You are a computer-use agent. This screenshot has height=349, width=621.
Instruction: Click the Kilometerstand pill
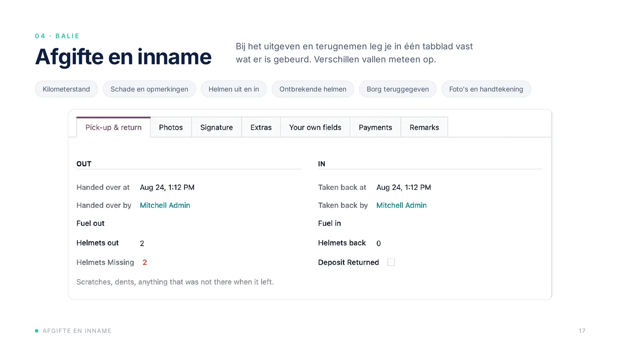pos(66,89)
